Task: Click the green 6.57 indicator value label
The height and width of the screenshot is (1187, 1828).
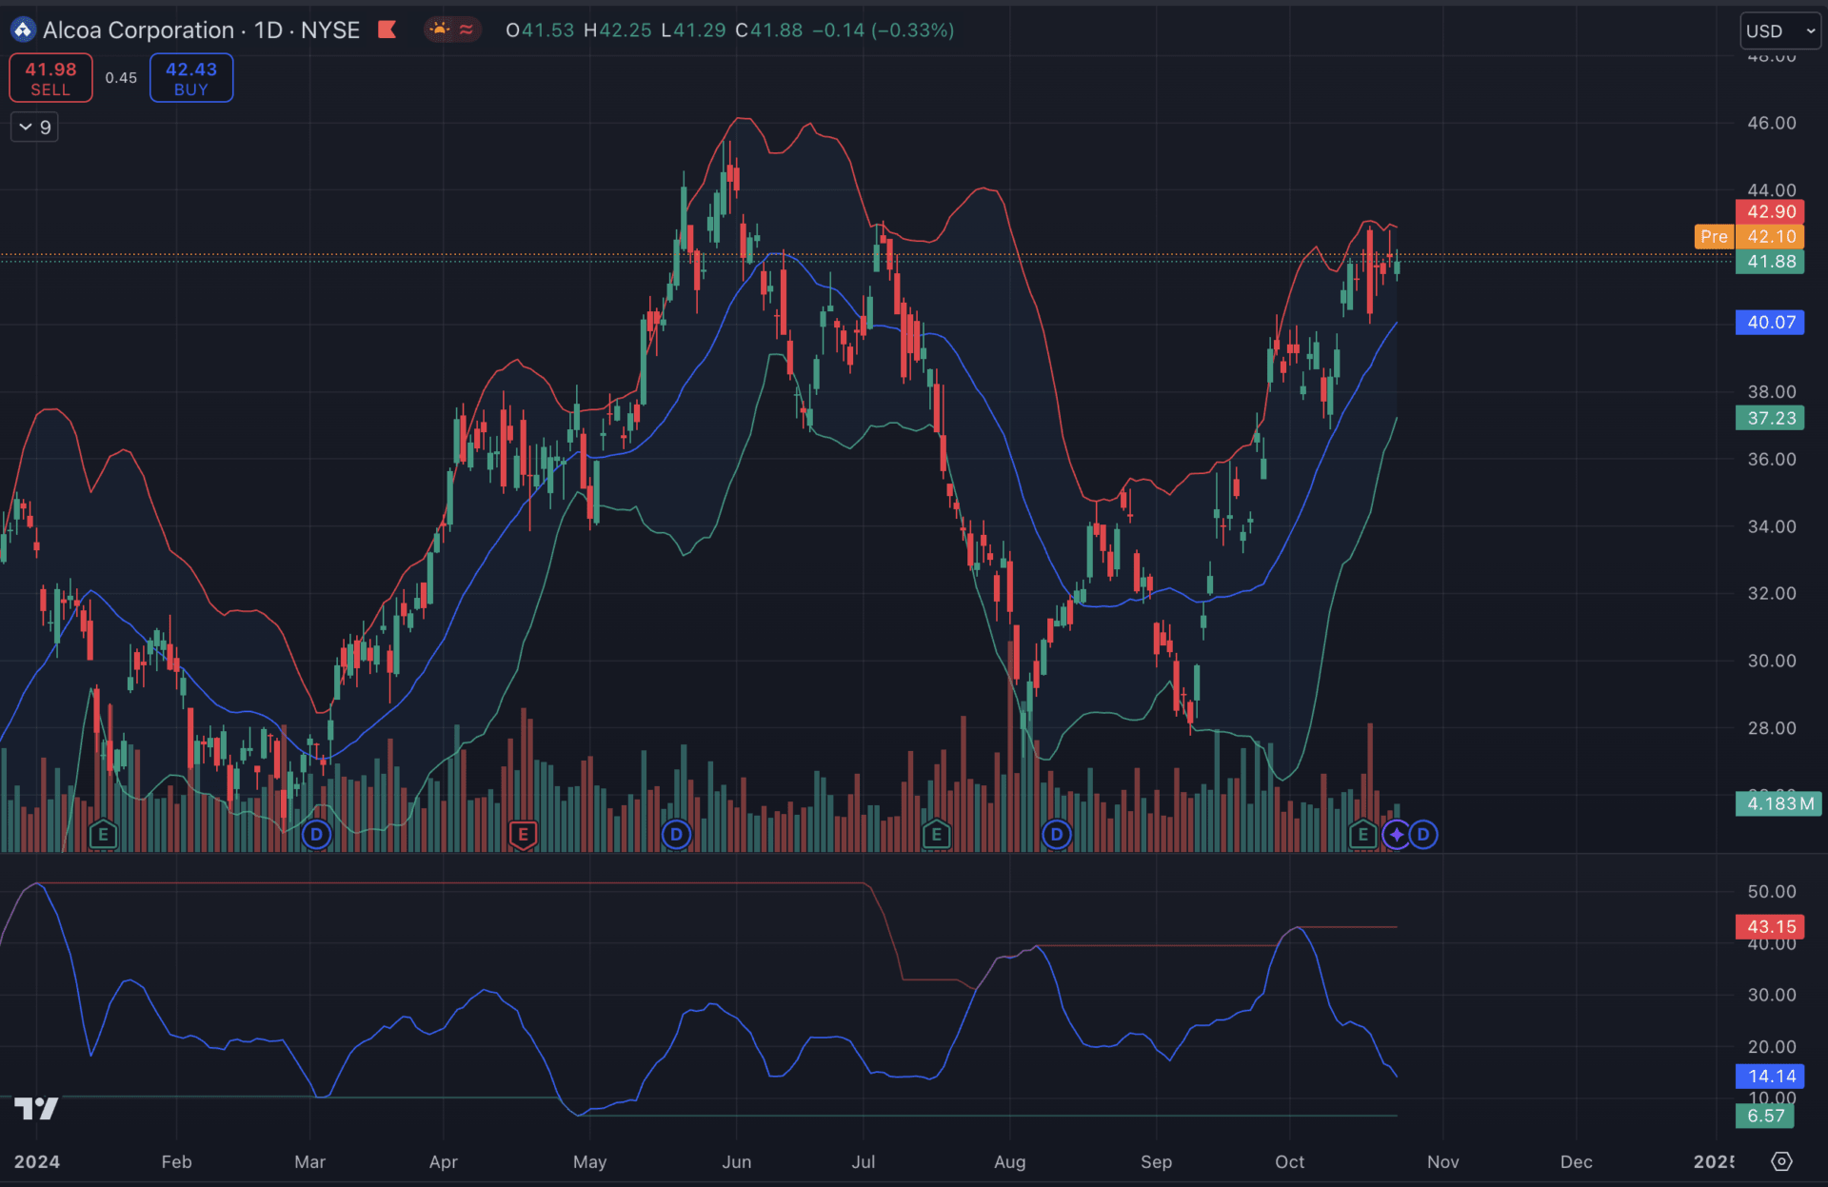Action: tap(1765, 1116)
